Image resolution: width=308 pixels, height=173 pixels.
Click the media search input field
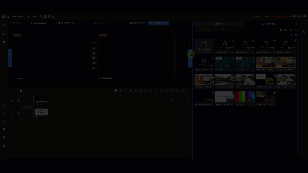[x=230, y=30]
